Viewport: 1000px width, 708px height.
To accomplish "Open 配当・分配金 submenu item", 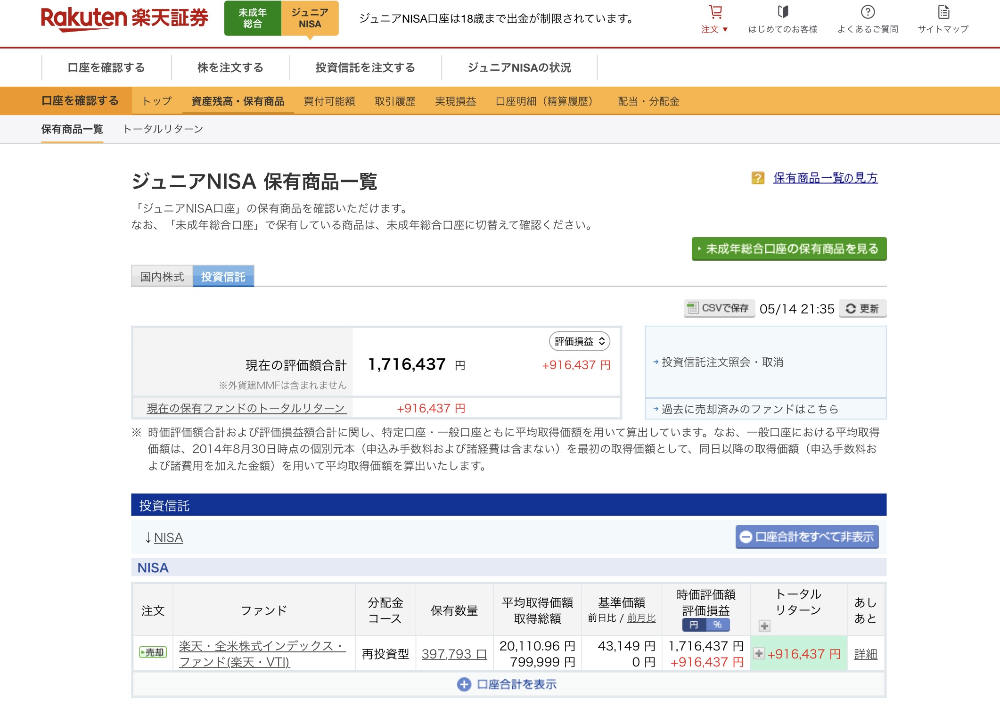I will coord(649,101).
